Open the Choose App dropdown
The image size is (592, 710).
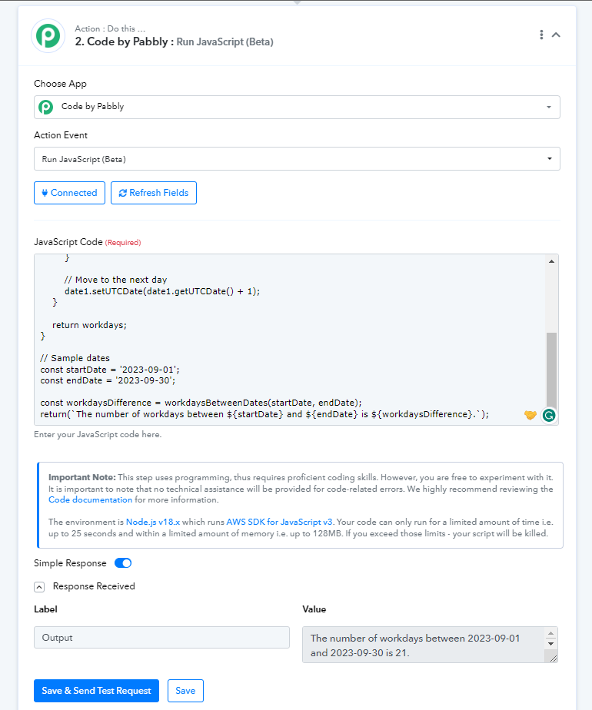pos(297,108)
